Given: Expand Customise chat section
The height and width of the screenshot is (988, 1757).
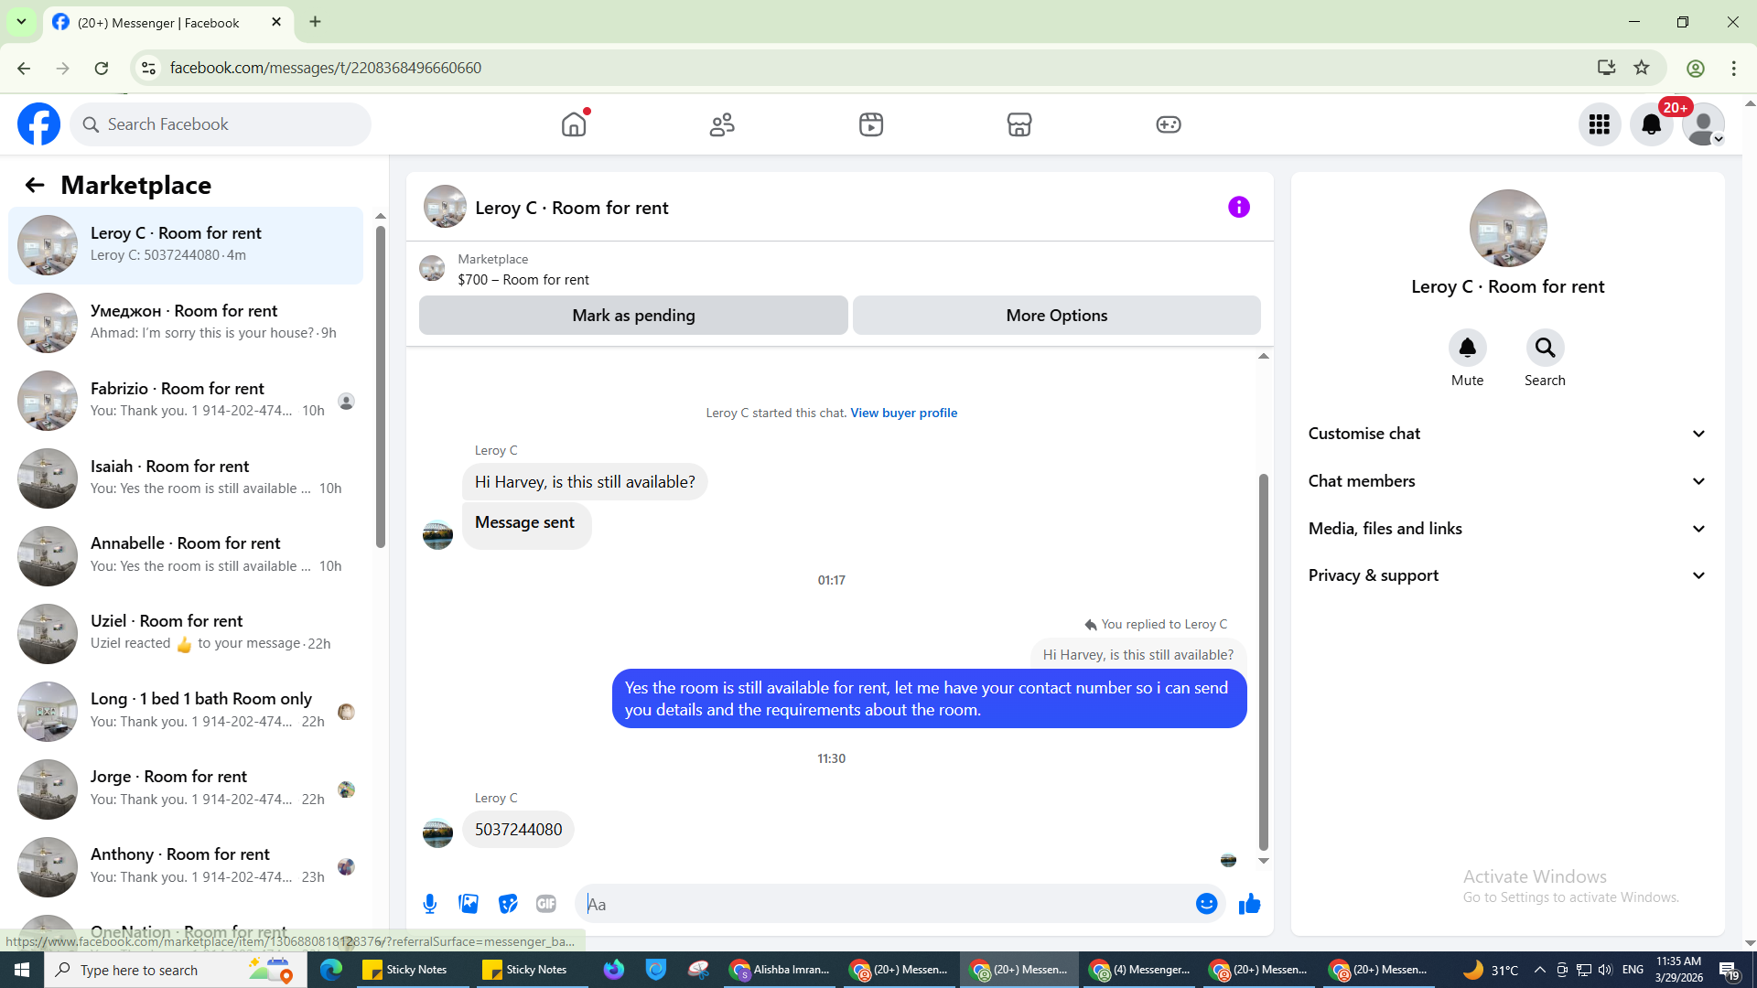Looking at the screenshot, I should point(1508,434).
